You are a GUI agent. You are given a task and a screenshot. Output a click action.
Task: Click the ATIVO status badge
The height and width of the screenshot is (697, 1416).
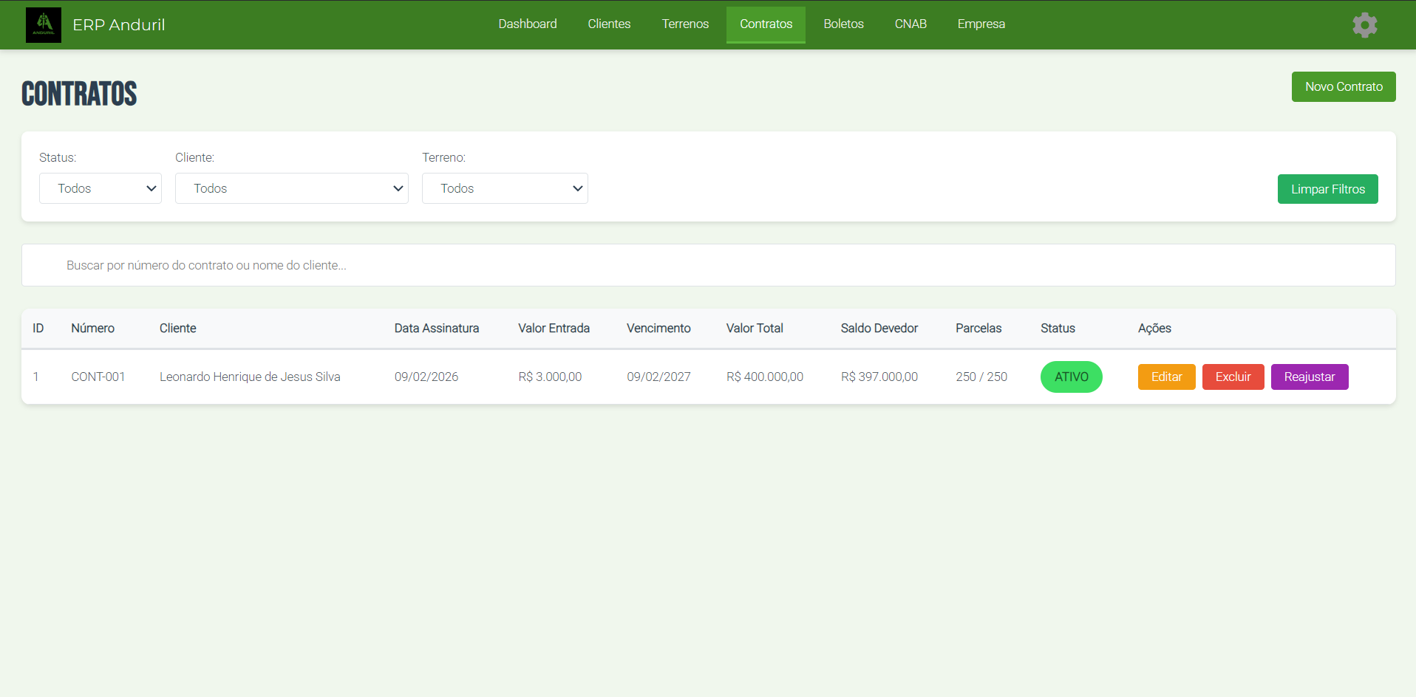click(x=1071, y=377)
